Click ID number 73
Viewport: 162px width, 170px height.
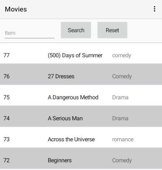click(6, 139)
